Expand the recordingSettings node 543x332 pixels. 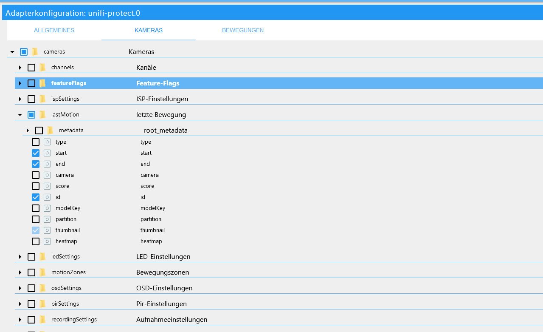point(20,320)
